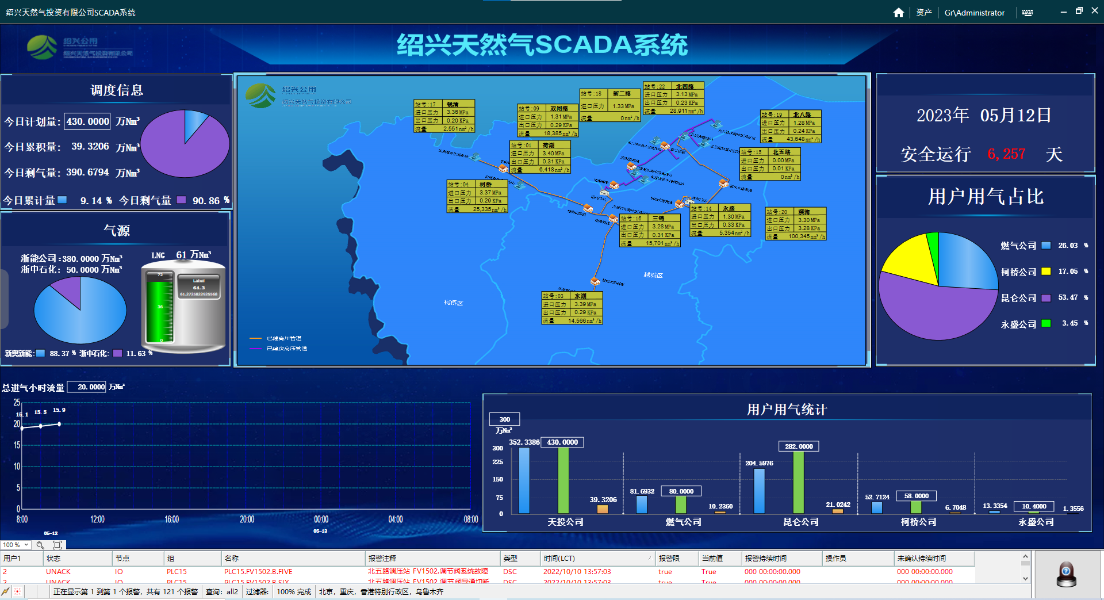Viewport: 1104px width, 600px height.
Task: Click the Gr\Administrator user menu
Action: coord(974,13)
